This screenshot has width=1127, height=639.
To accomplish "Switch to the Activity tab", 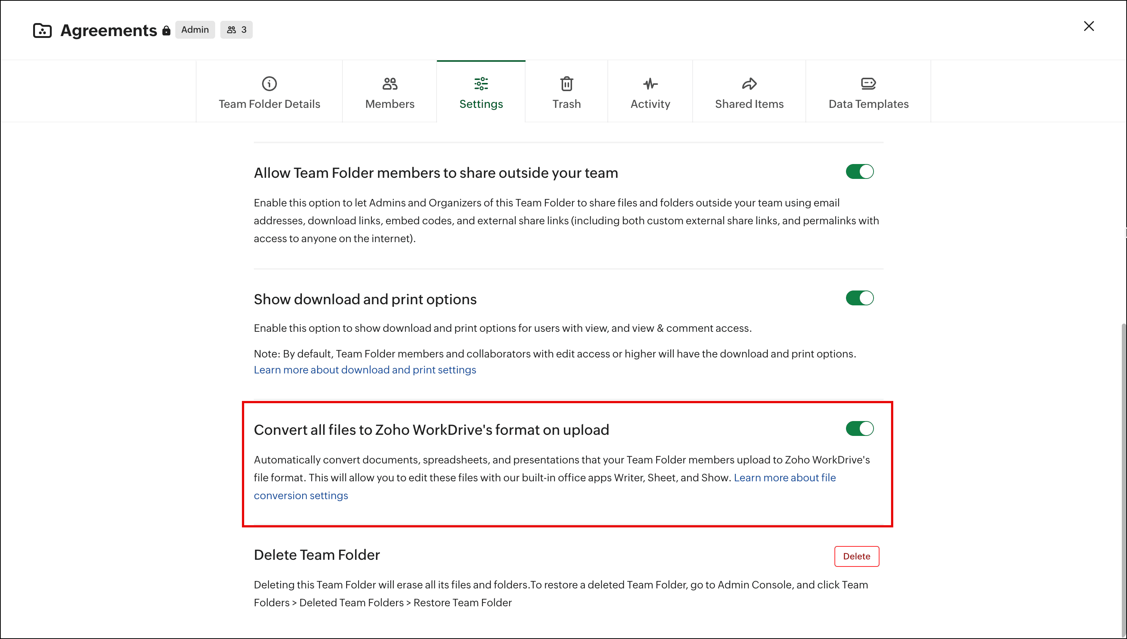I will tap(650, 104).
